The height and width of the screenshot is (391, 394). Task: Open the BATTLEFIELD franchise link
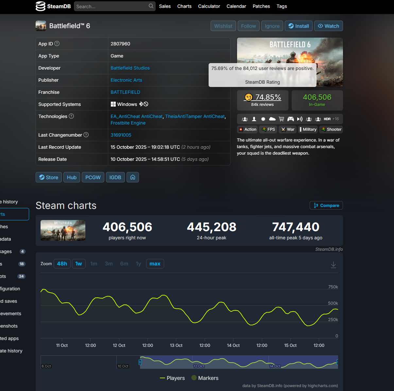click(x=125, y=92)
